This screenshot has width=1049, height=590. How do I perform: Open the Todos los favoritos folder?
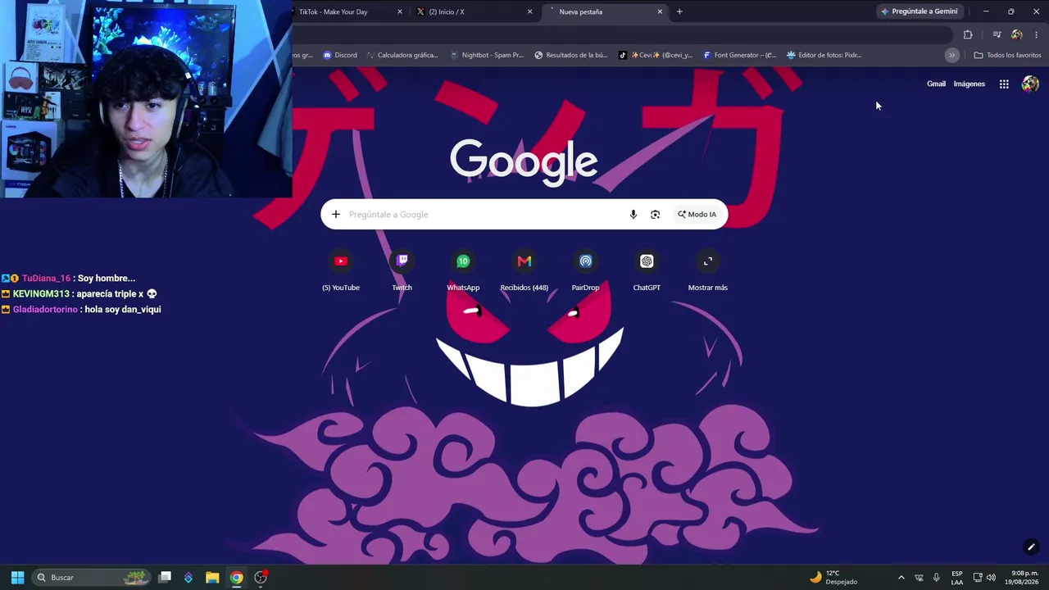coord(1007,55)
